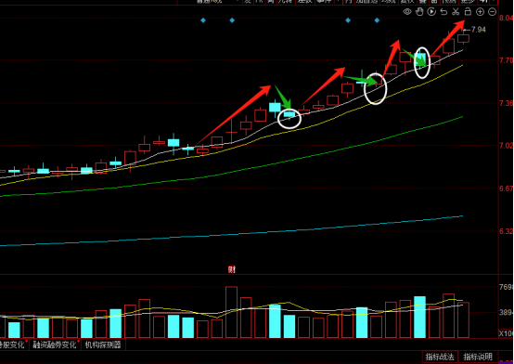Click the 7.36 price axis label
This screenshot has height=364, width=514.
(x=507, y=103)
